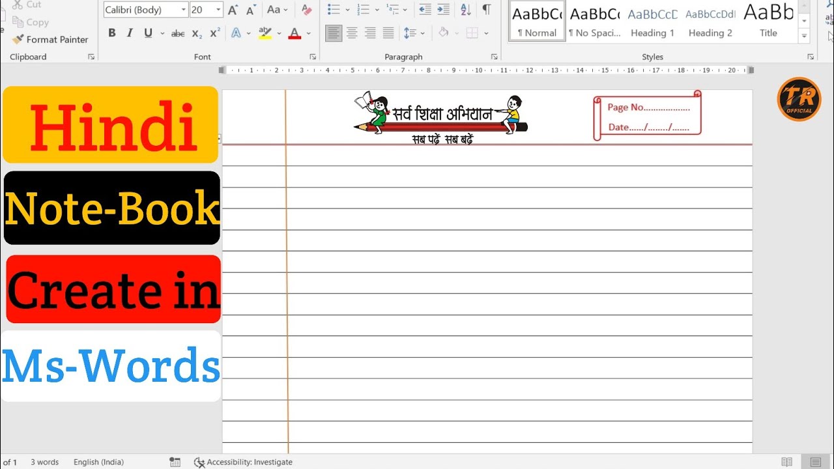Apply Text Effects and Typography
This screenshot has width=834, height=469.
coord(236,33)
